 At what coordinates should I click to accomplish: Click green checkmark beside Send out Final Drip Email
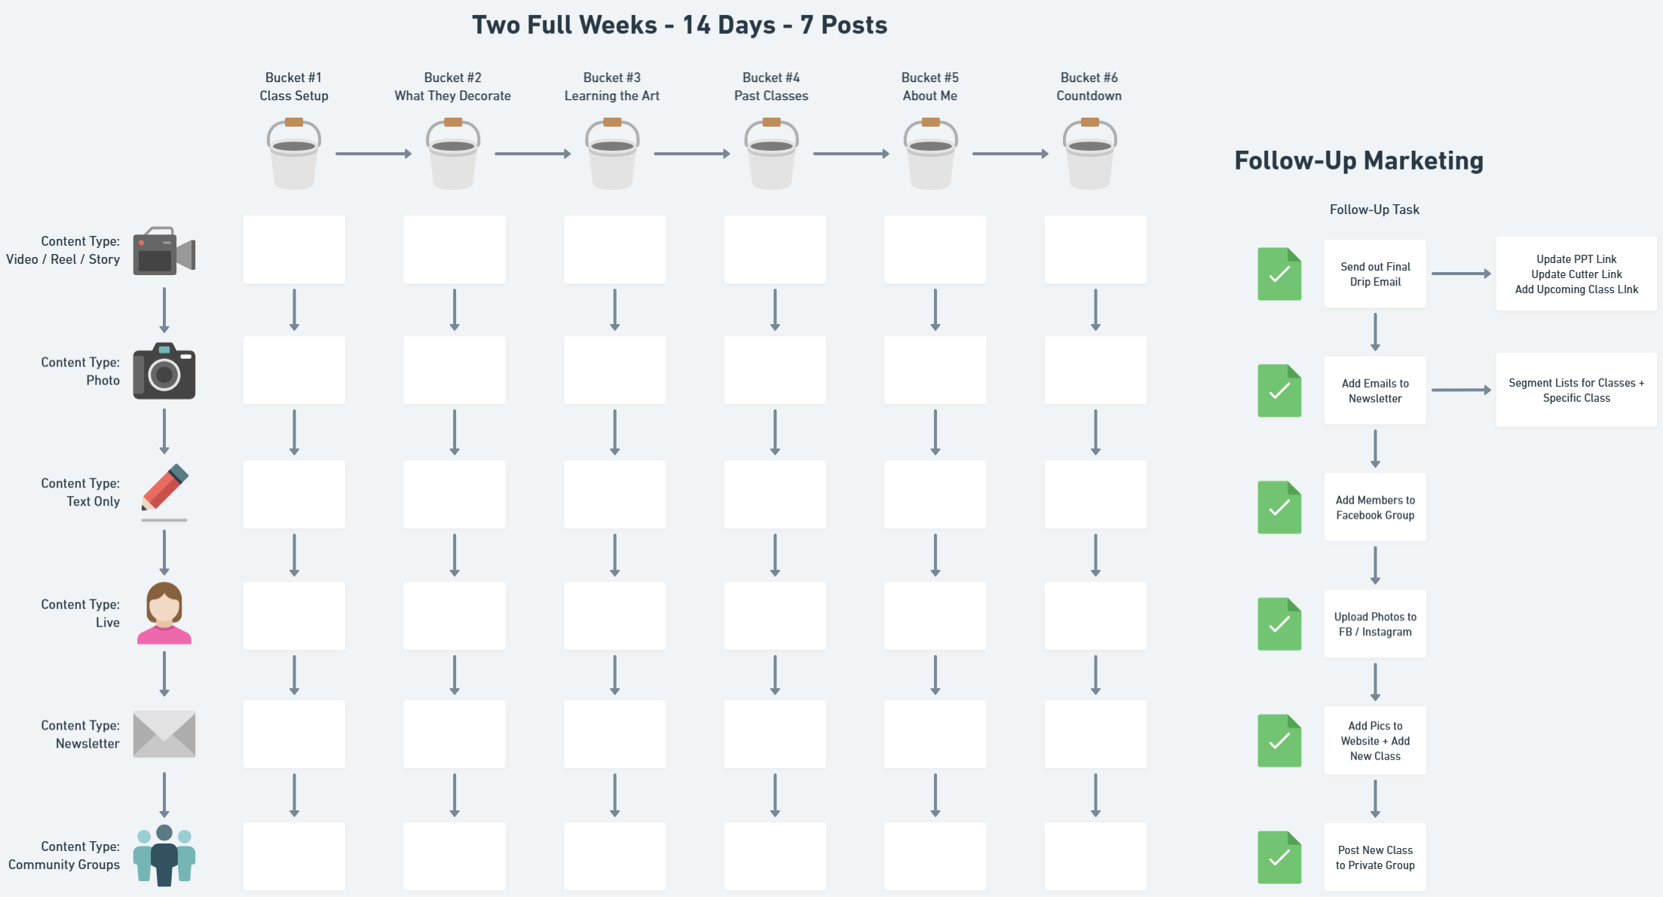[1279, 274]
